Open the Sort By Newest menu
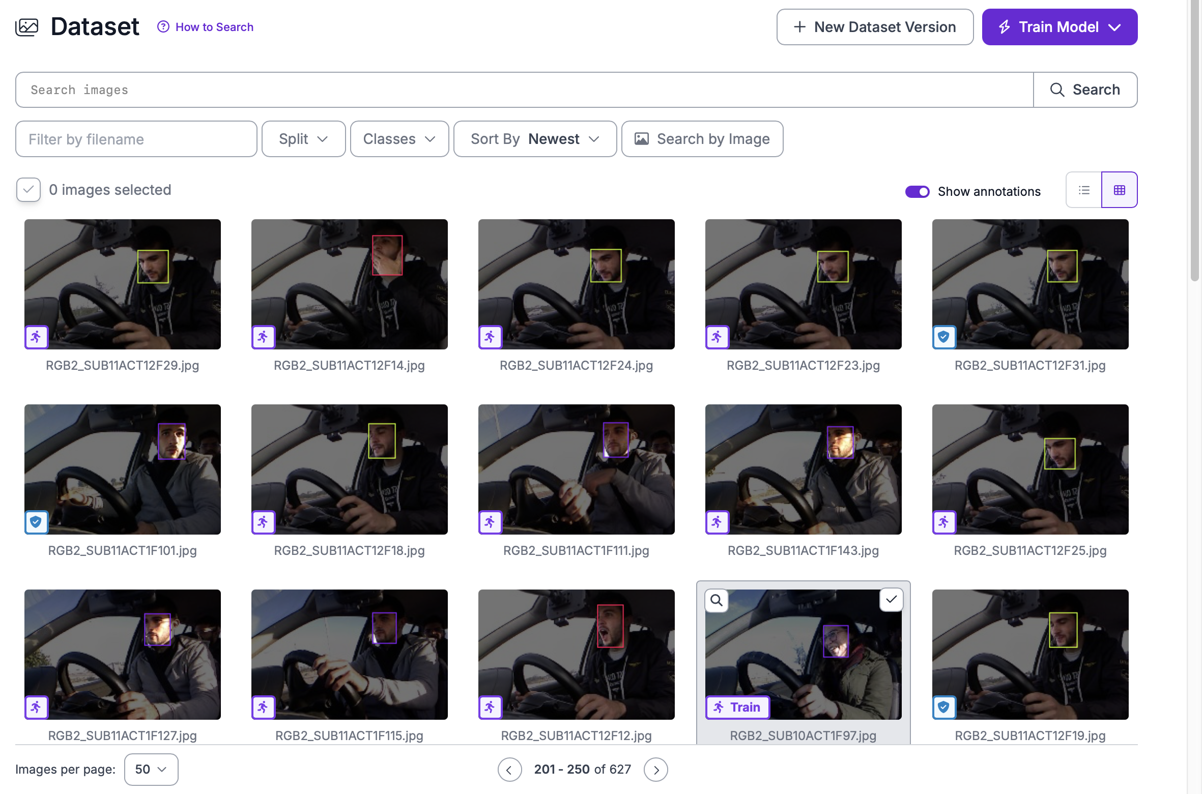Viewport: 1202px width, 794px height. 534,138
